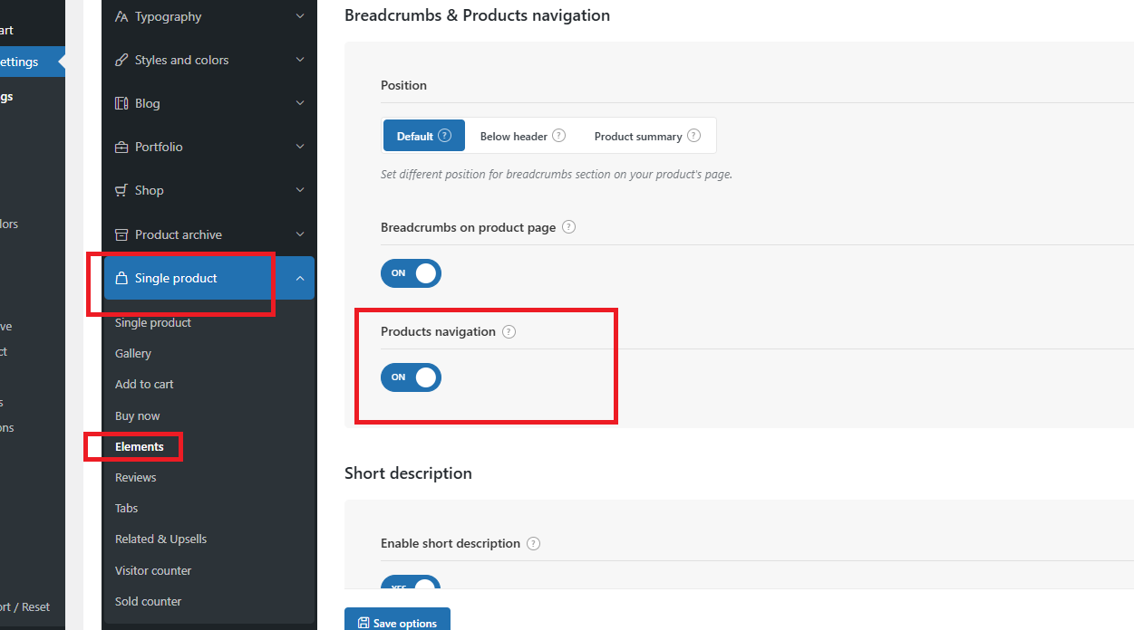The width and height of the screenshot is (1134, 630).
Task: Click the Typography section icon
Action: click(121, 16)
